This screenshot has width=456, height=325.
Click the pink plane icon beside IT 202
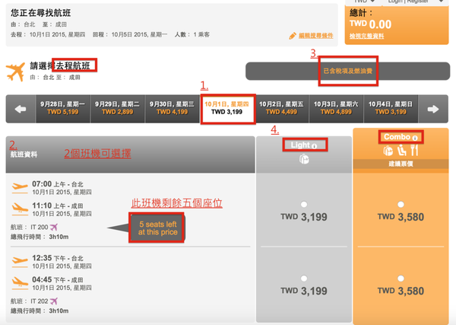tap(54, 301)
